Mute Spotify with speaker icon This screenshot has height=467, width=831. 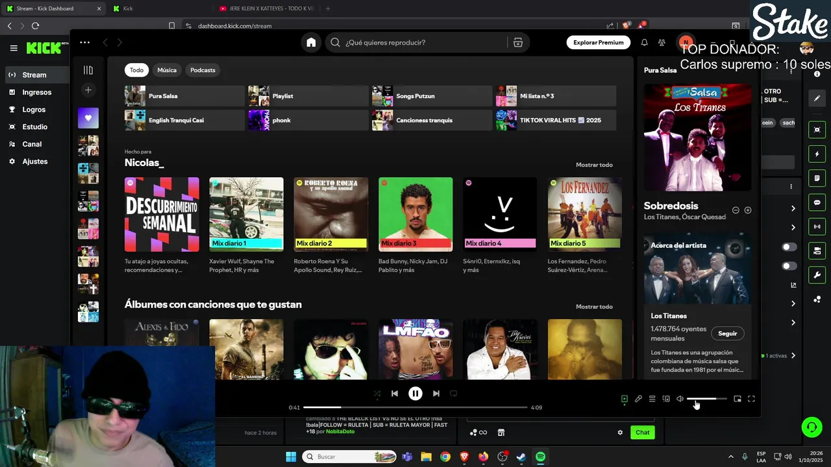tap(680, 399)
